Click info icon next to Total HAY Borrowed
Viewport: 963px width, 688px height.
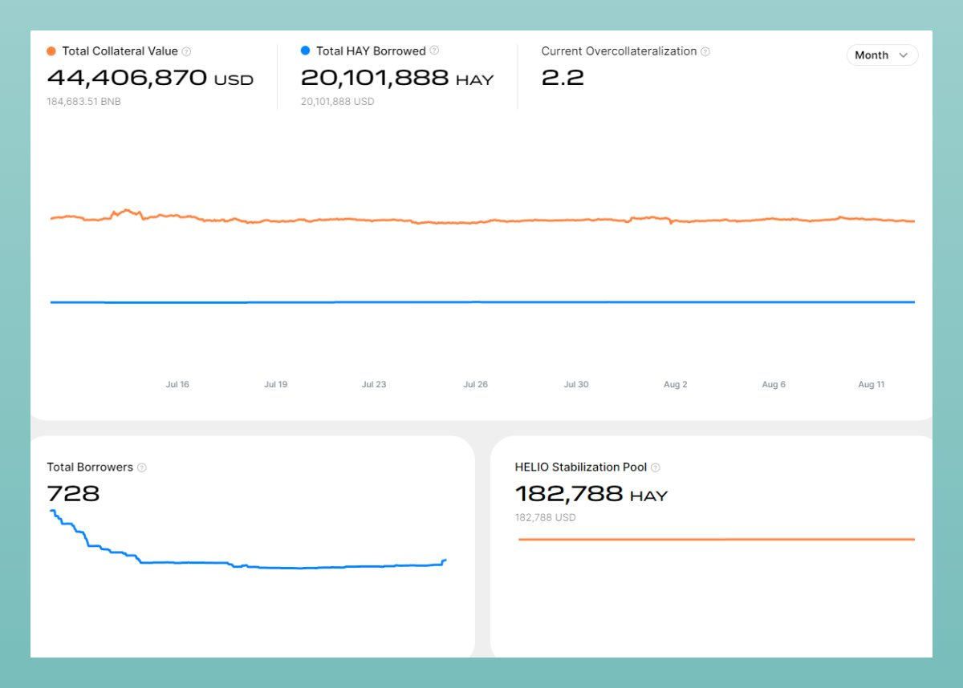434,51
